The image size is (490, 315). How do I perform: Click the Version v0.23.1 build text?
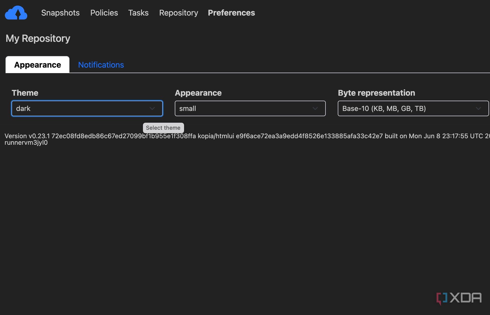(x=247, y=139)
